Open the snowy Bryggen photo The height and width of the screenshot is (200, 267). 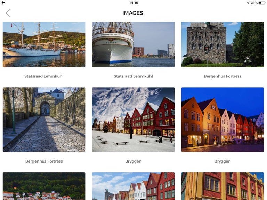tap(133, 119)
